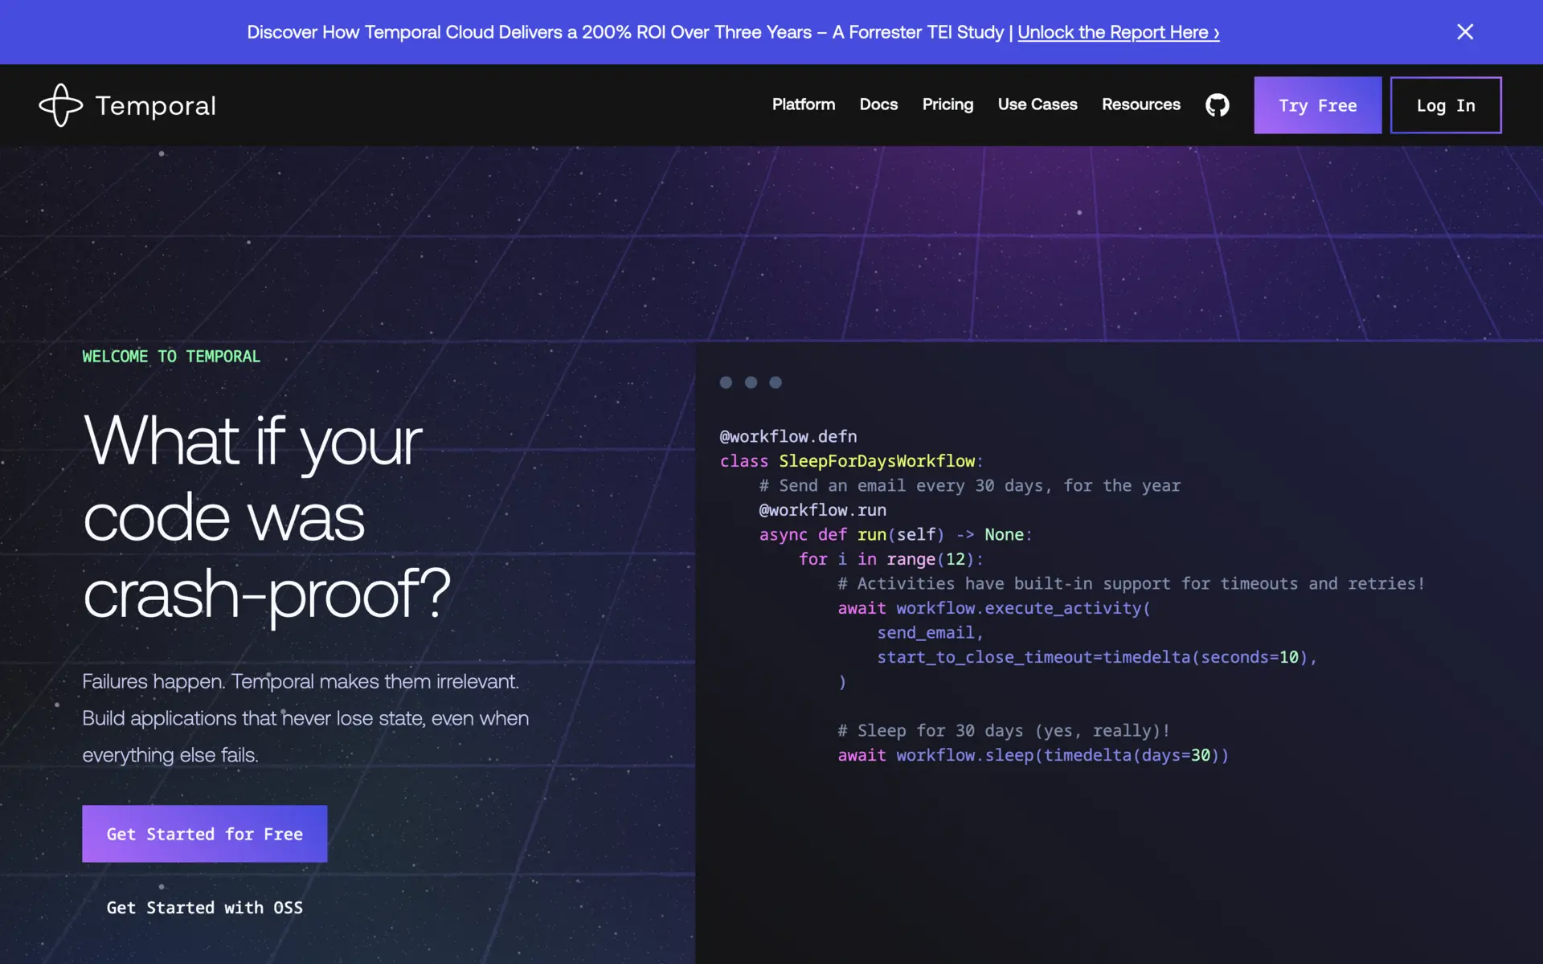The image size is (1543, 964).
Task: Click the SleepForDaysWorkflow class name in code
Action: pyautogui.click(x=876, y=461)
